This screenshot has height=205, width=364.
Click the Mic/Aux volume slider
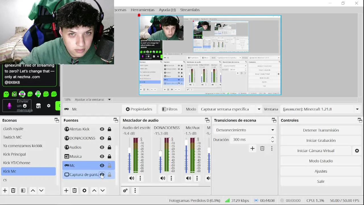tap(186, 155)
